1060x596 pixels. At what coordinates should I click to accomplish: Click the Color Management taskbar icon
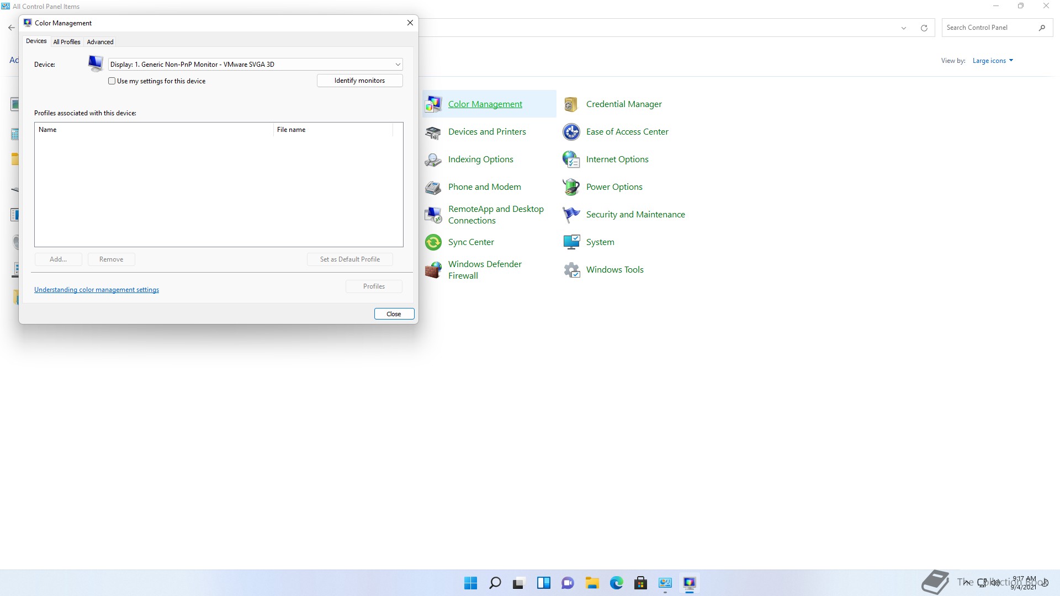(x=690, y=583)
